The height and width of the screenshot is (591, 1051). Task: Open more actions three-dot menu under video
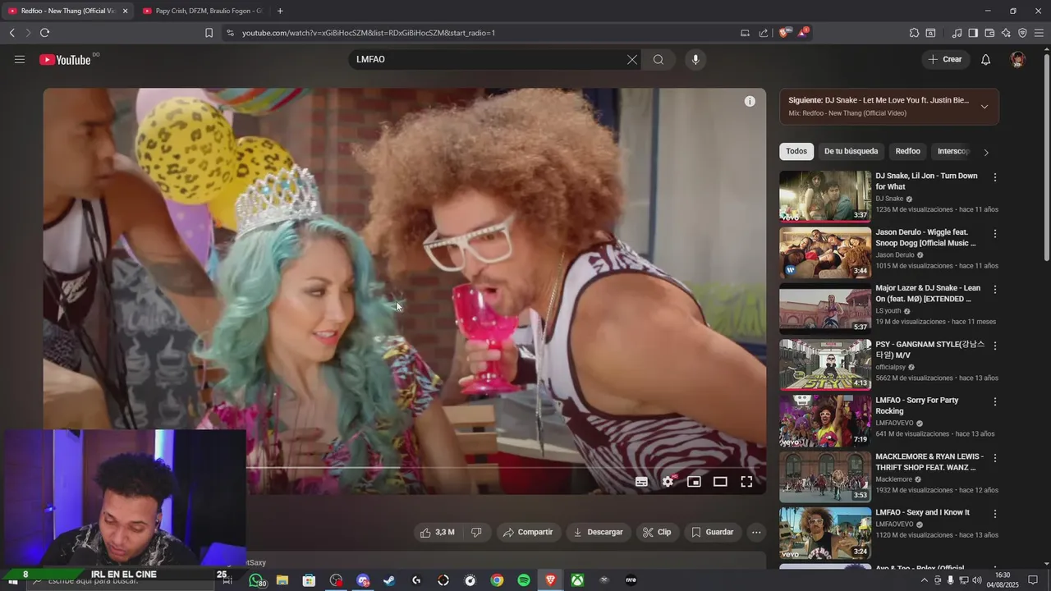[x=756, y=532]
